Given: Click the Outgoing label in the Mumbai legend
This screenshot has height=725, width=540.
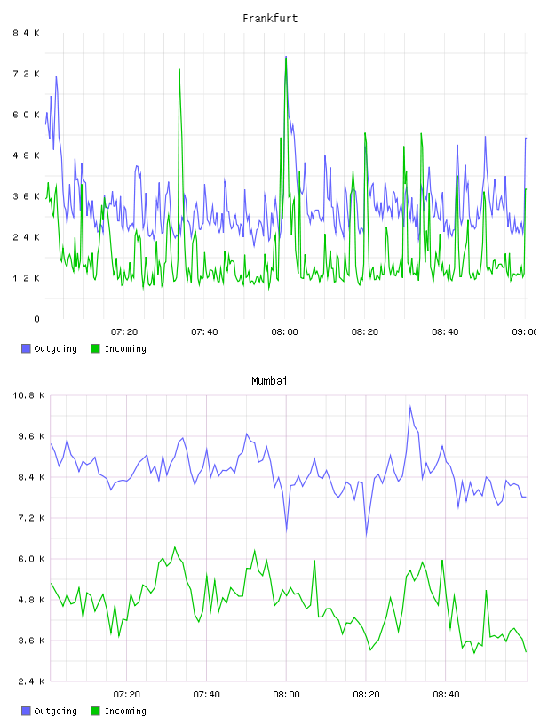Looking at the screenshot, I should [55, 712].
